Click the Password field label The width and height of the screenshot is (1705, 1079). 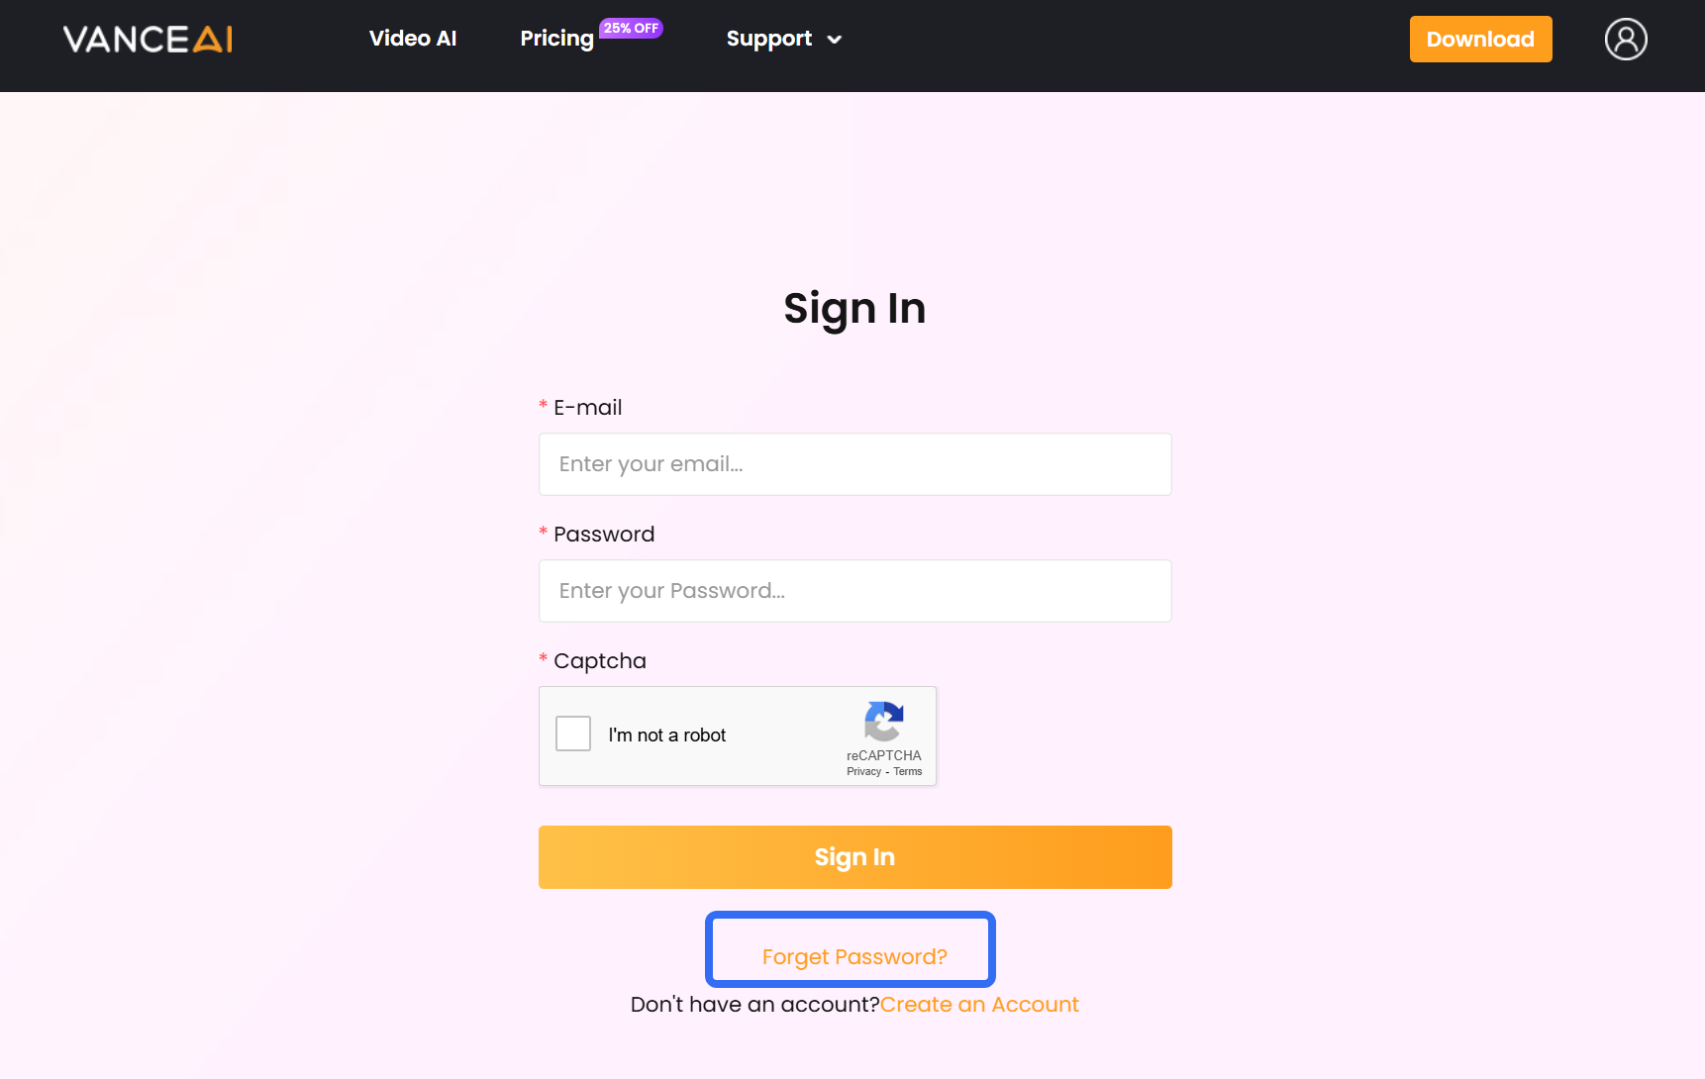coord(603,535)
